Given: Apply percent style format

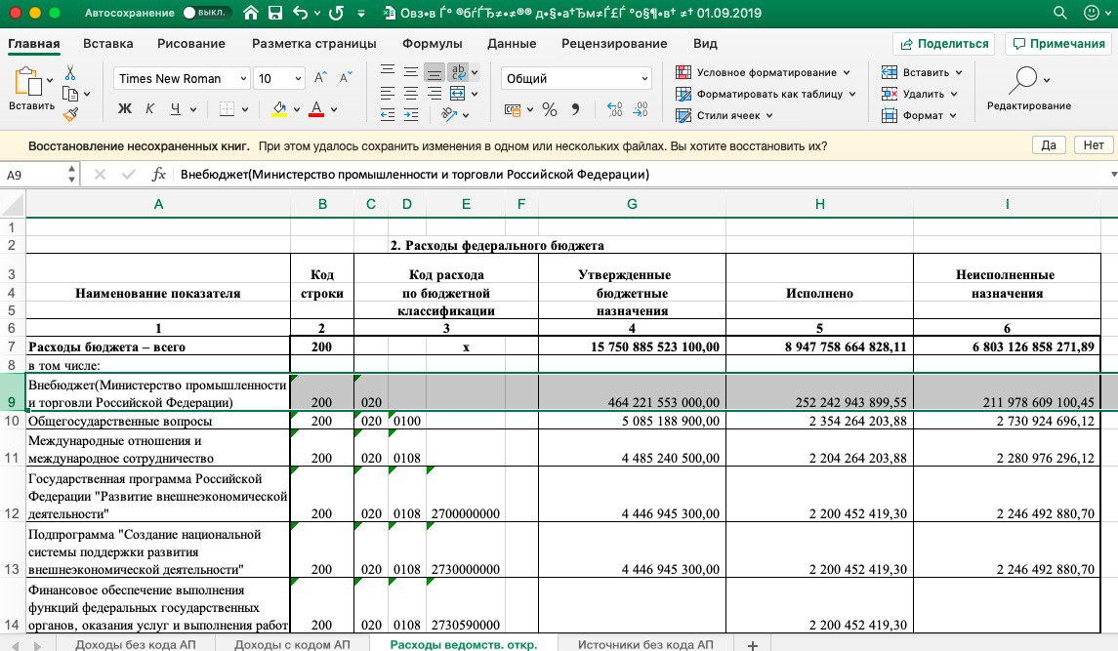Looking at the screenshot, I should click(x=549, y=109).
